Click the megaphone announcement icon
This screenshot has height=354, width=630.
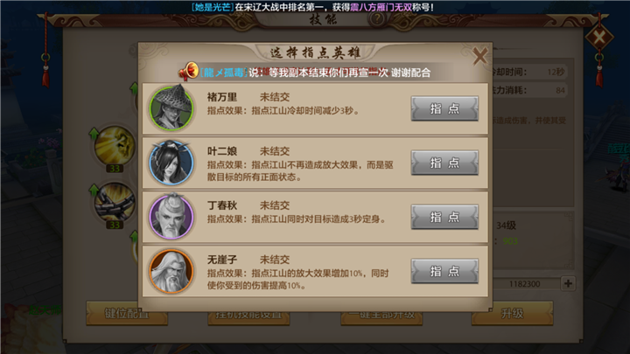click(x=188, y=72)
